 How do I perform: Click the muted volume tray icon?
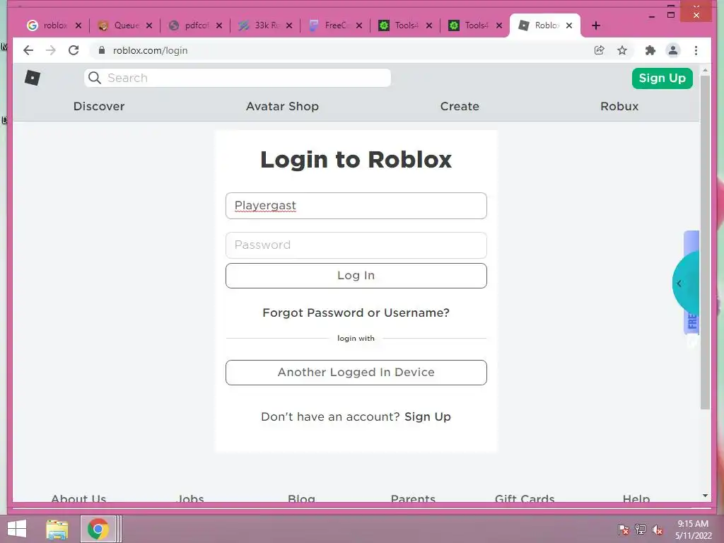[658, 530]
